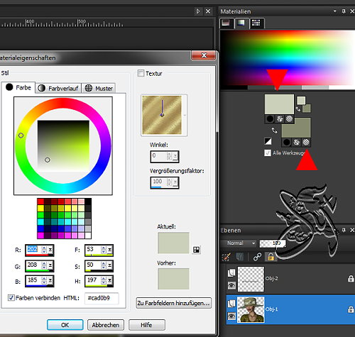The width and height of the screenshot is (355, 337).
Task: Click the small foreground color box
Action: pos(301,100)
